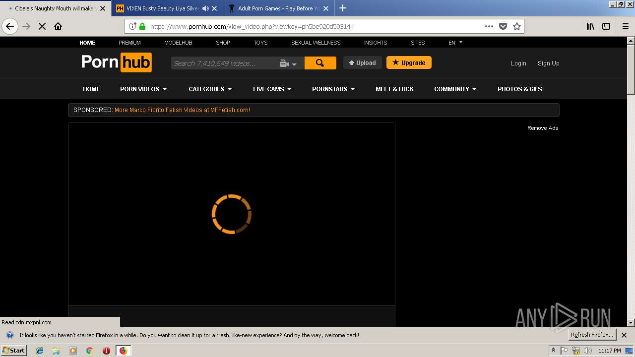Image resolution: width=635 pixels, height=357 pixels.
Task: Open a new tab with plus button
Action: coord(343,8)
